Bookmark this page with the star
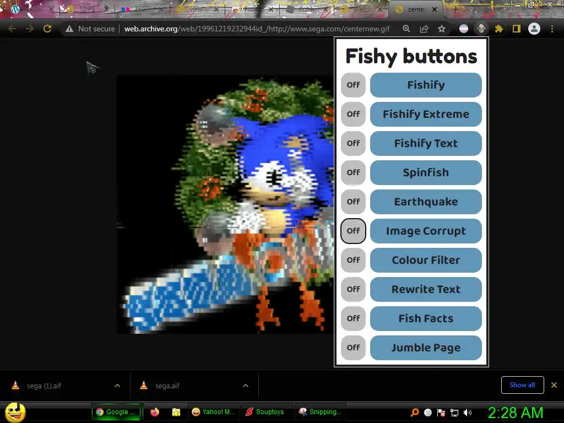564x423 pixels. coord(442,29)
